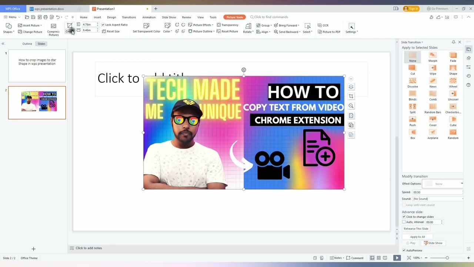
Task: Select the Crop tool in the ribbon
Action: pyautogui.click(x=69, y=28)
